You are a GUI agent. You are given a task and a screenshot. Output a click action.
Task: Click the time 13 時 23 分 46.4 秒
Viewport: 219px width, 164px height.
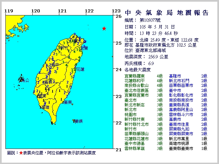pyautogui.click(x=159, y=33)
